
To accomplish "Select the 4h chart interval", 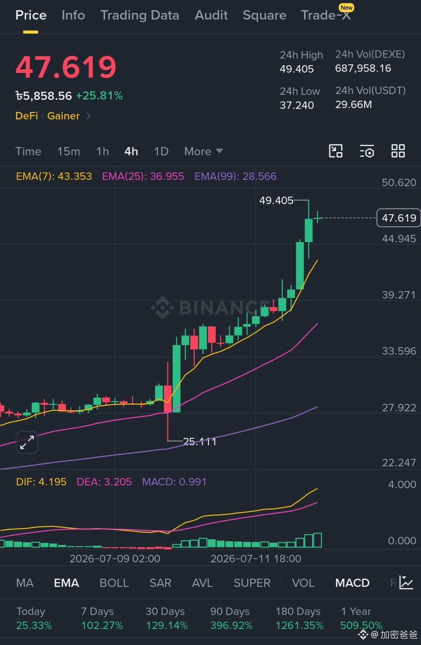I will click(x=131, y=151).
